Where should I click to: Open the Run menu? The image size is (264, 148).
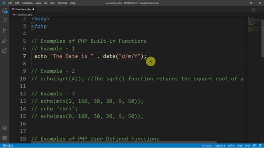pos(52,3)
